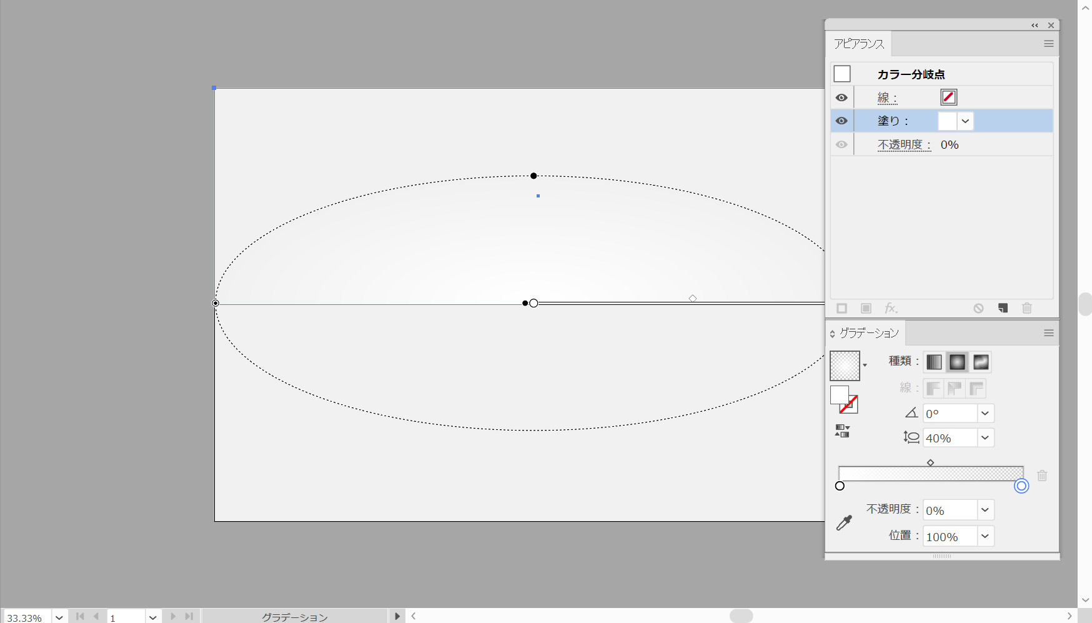Collapse the floating panel with double-arrow icon
1092x623 pixels.
tap(1035, 26)
